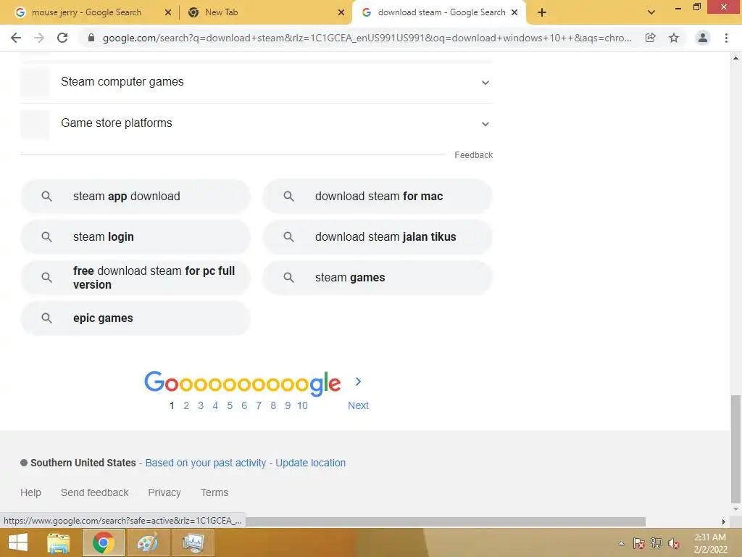This screenshot has width=742, height=557.
Task: Open the monitor app in taskbar
Action: [193, 542]
